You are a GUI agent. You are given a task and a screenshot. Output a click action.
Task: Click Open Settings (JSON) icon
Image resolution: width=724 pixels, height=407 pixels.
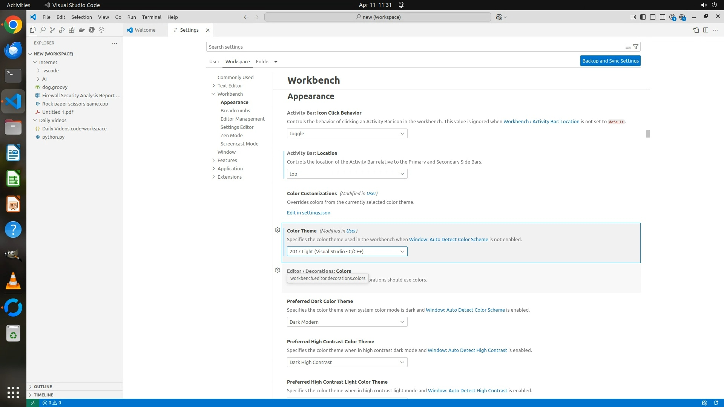coord(696,30)
